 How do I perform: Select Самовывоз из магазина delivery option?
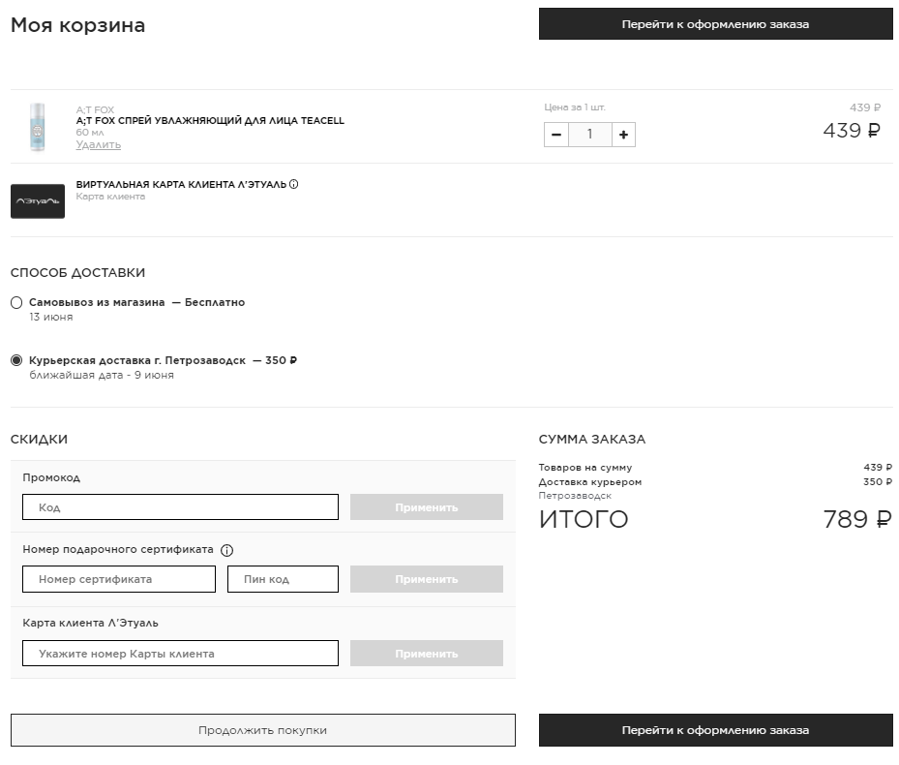point(16,303)
